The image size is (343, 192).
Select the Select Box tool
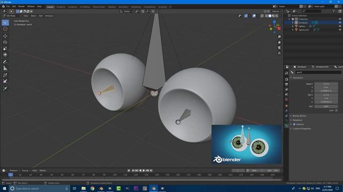click(5, 22)
